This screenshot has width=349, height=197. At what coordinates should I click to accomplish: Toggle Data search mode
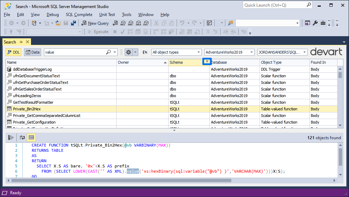click(x=32, y=52)
